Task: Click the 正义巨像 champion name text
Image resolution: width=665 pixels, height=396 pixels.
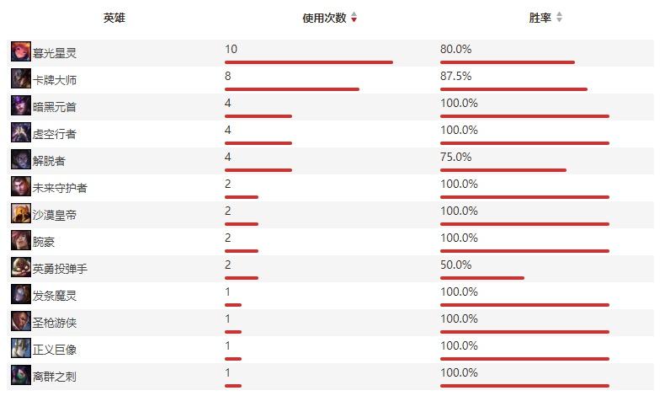Action: click(55, 350)
